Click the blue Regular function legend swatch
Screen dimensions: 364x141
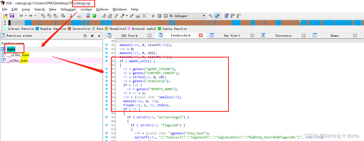point(37,29)
